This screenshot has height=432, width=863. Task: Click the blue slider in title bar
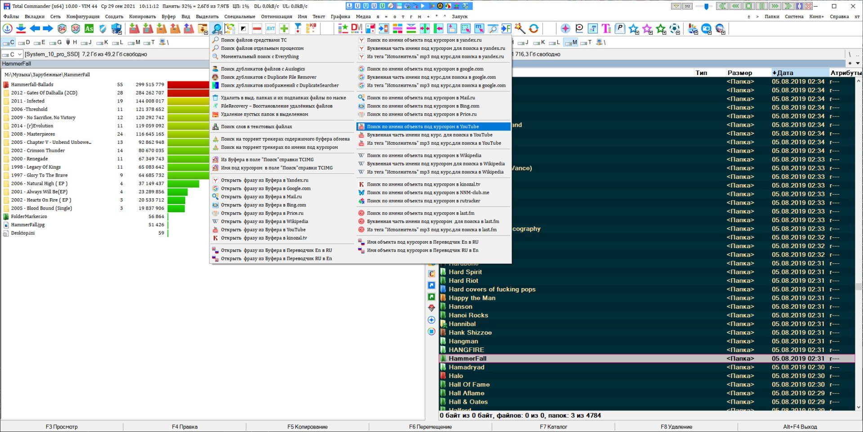706,6
